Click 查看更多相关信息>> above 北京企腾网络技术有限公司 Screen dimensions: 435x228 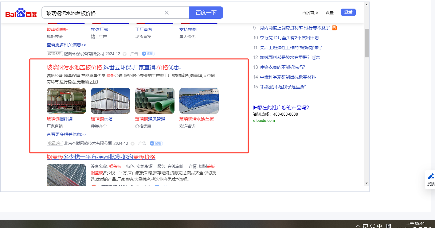tap(66, 134)
